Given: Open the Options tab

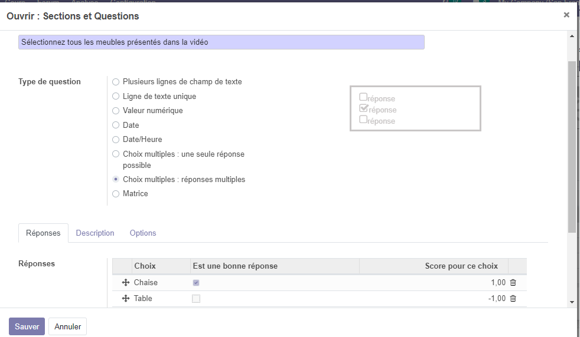Looking at the screenshot, I should click(x=143, y=233).
